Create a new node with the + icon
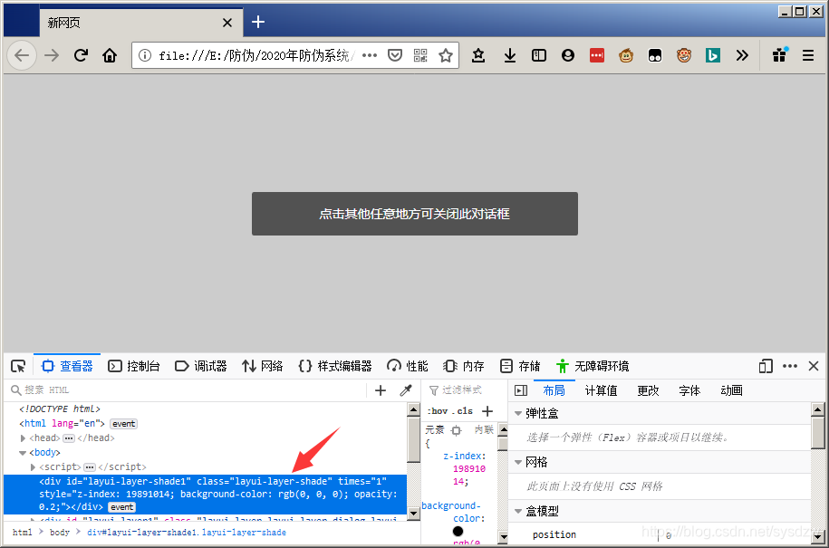Screen dimensions: 829x548 [x=381, y=389]
